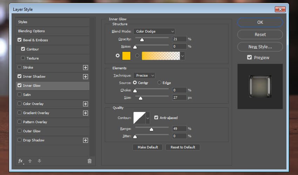
Task: Choose Center as glow source
Action: point(135,83)
